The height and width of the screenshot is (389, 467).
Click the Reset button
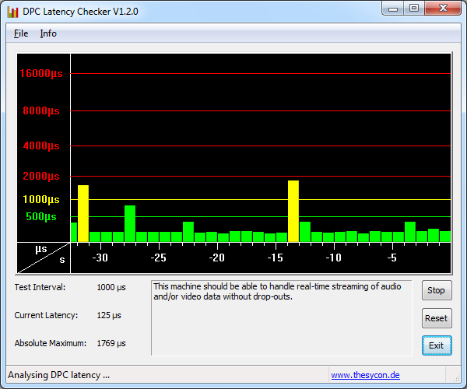(x=437, y=318)
